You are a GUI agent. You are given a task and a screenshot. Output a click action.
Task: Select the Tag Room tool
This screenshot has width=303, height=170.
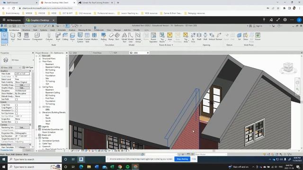[162, 37]
